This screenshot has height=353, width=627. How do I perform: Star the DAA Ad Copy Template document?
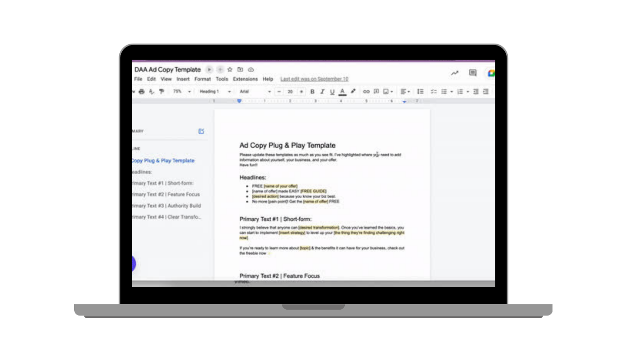[x=230, y=70]
